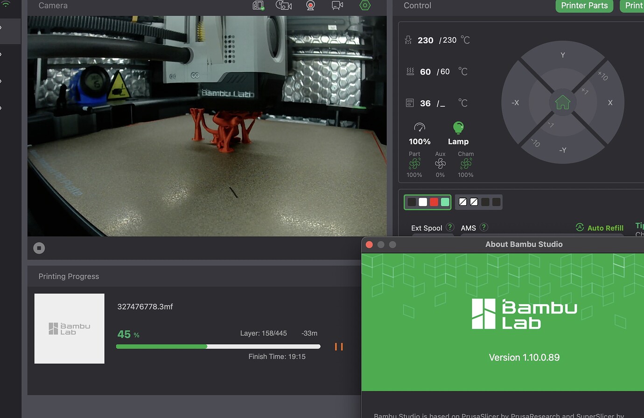
Task: Move the toolhead with -X button
Action: (515, 103)
